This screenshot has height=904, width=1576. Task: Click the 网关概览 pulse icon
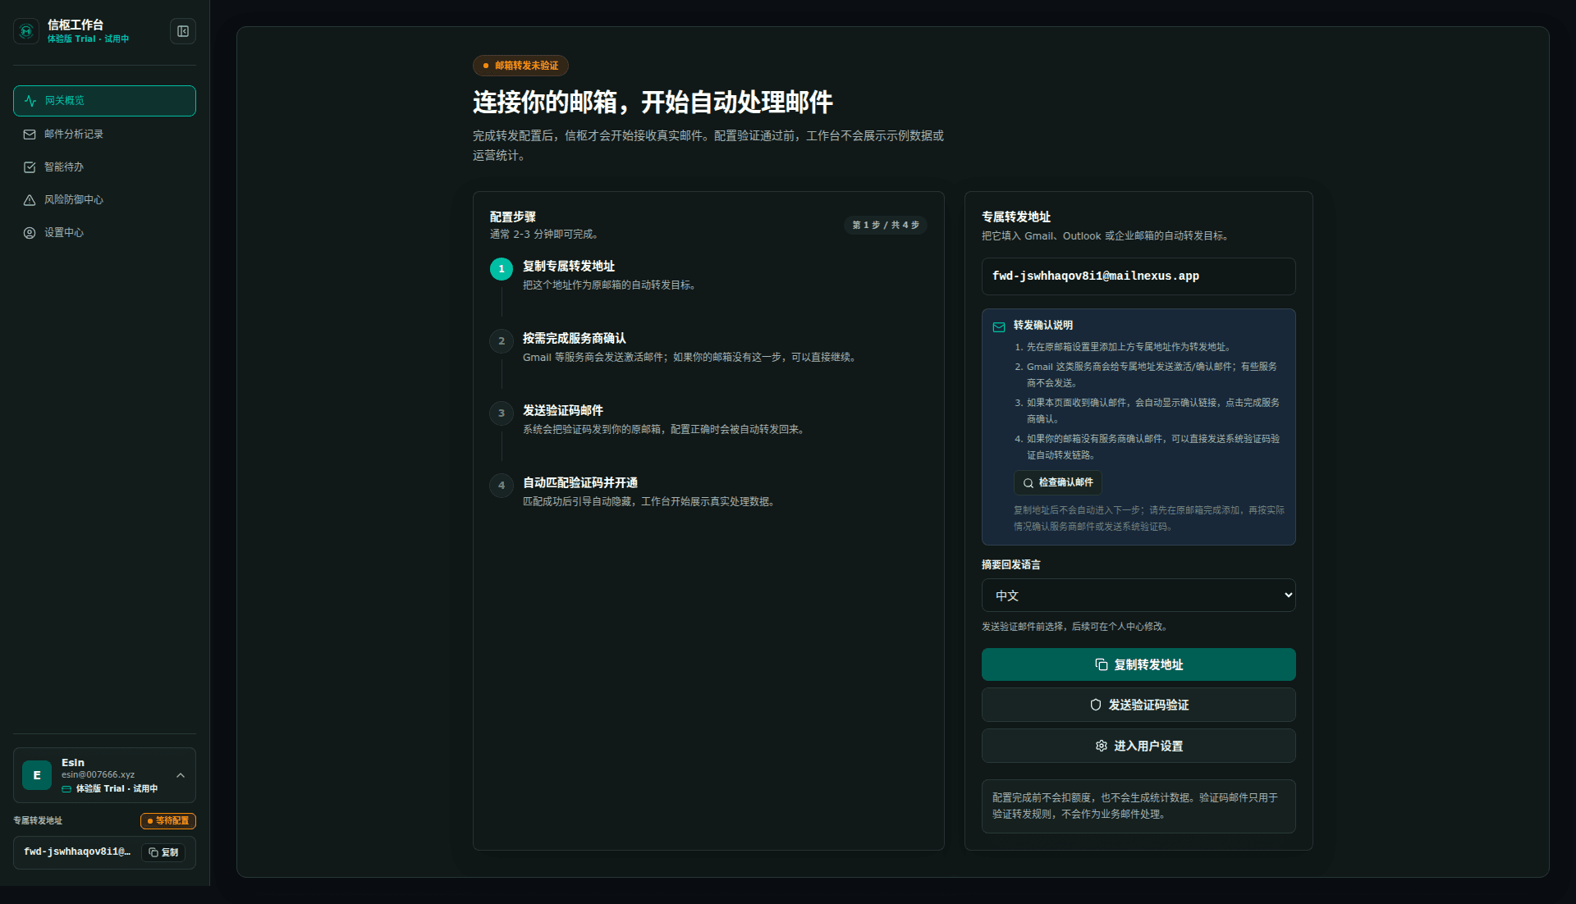[30, 101]
